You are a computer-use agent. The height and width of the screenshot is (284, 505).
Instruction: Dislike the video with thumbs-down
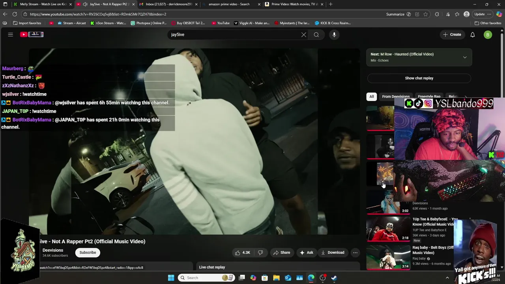(x=260, y=252)
